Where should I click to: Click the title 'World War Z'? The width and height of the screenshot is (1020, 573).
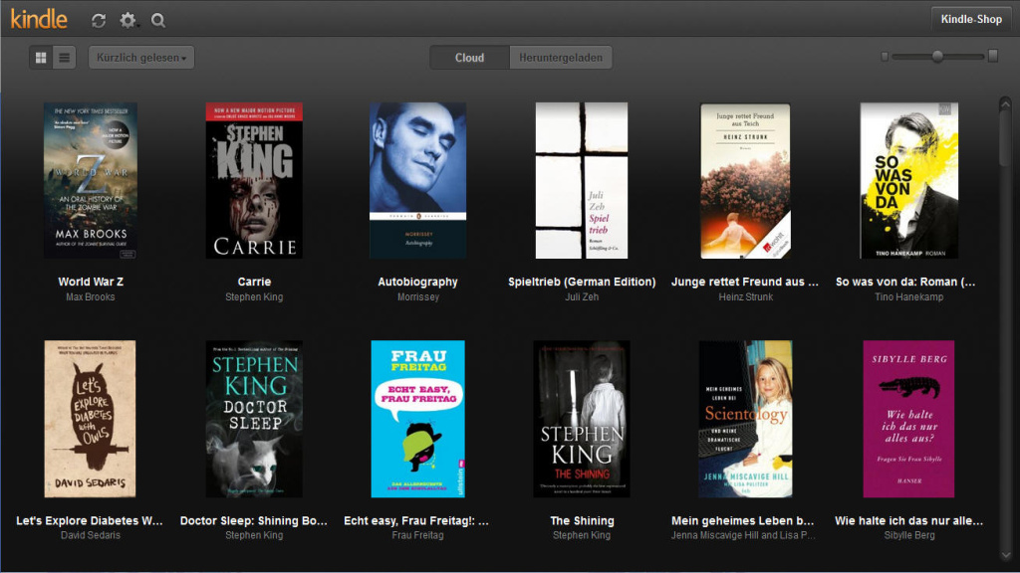(91, 282)
